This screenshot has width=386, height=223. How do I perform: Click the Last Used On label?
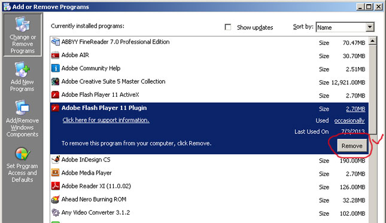coord(311,132)
